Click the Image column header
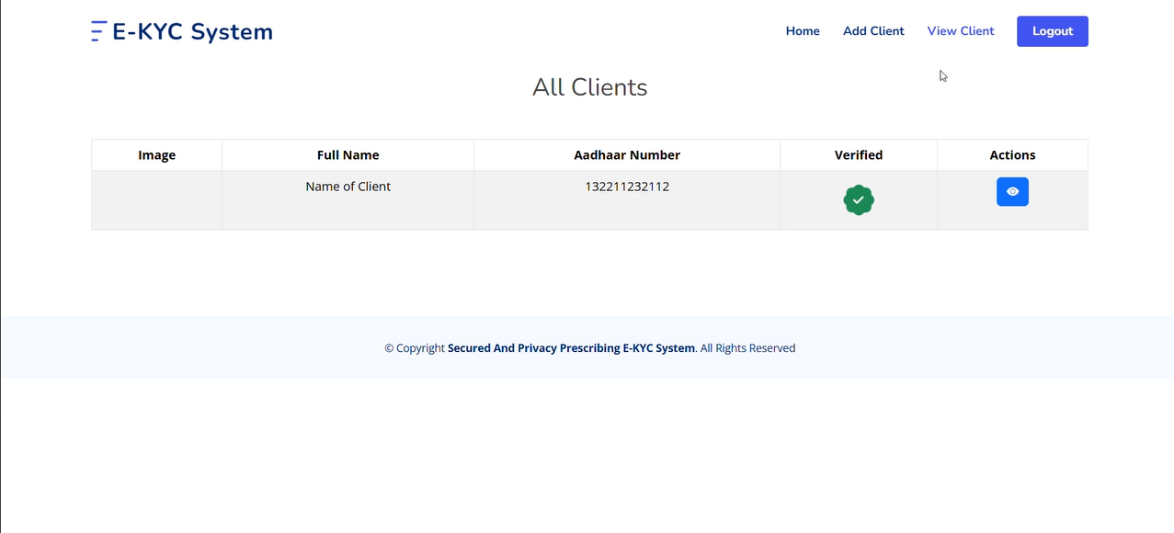 point(156,155)
